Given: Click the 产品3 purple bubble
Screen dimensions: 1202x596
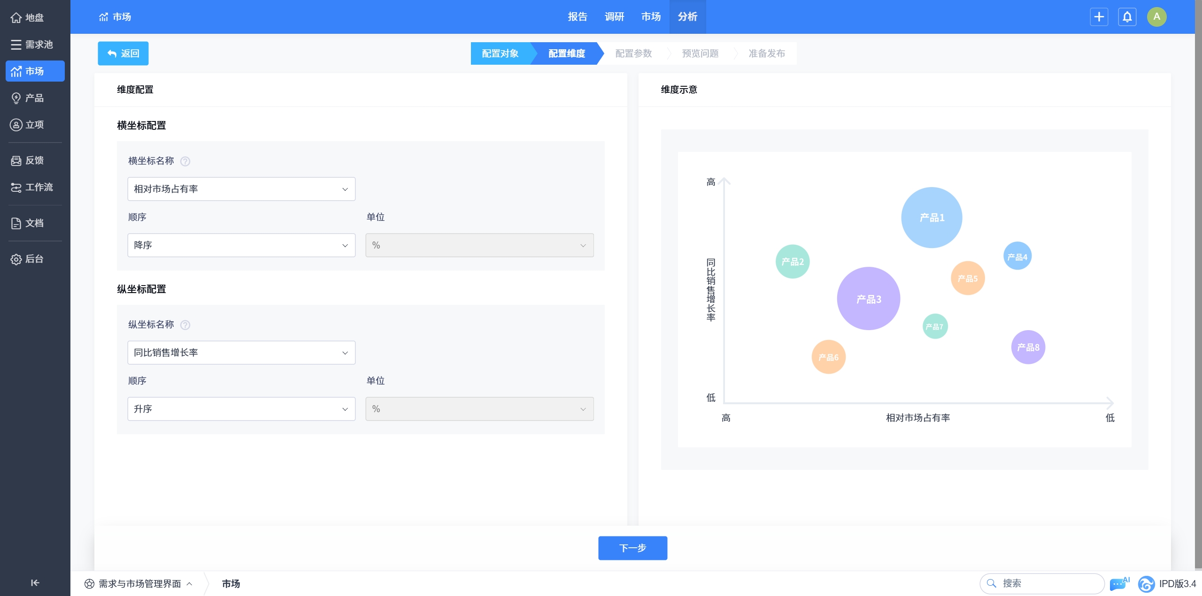Looking at the screenshot, I should [868, 299].
